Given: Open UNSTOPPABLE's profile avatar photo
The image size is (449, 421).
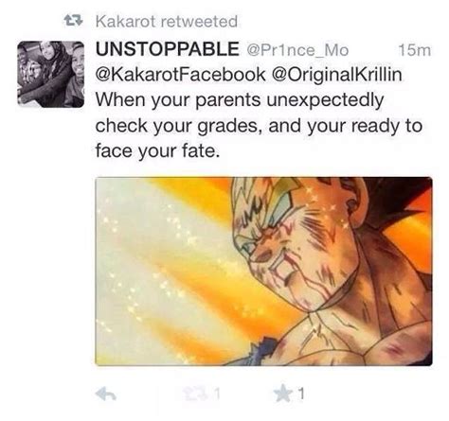Looking at the screenshot, I should coord(51,74).
